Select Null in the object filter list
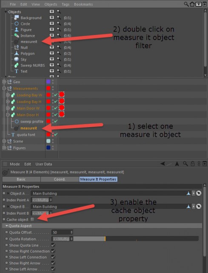 coord(24,47)
